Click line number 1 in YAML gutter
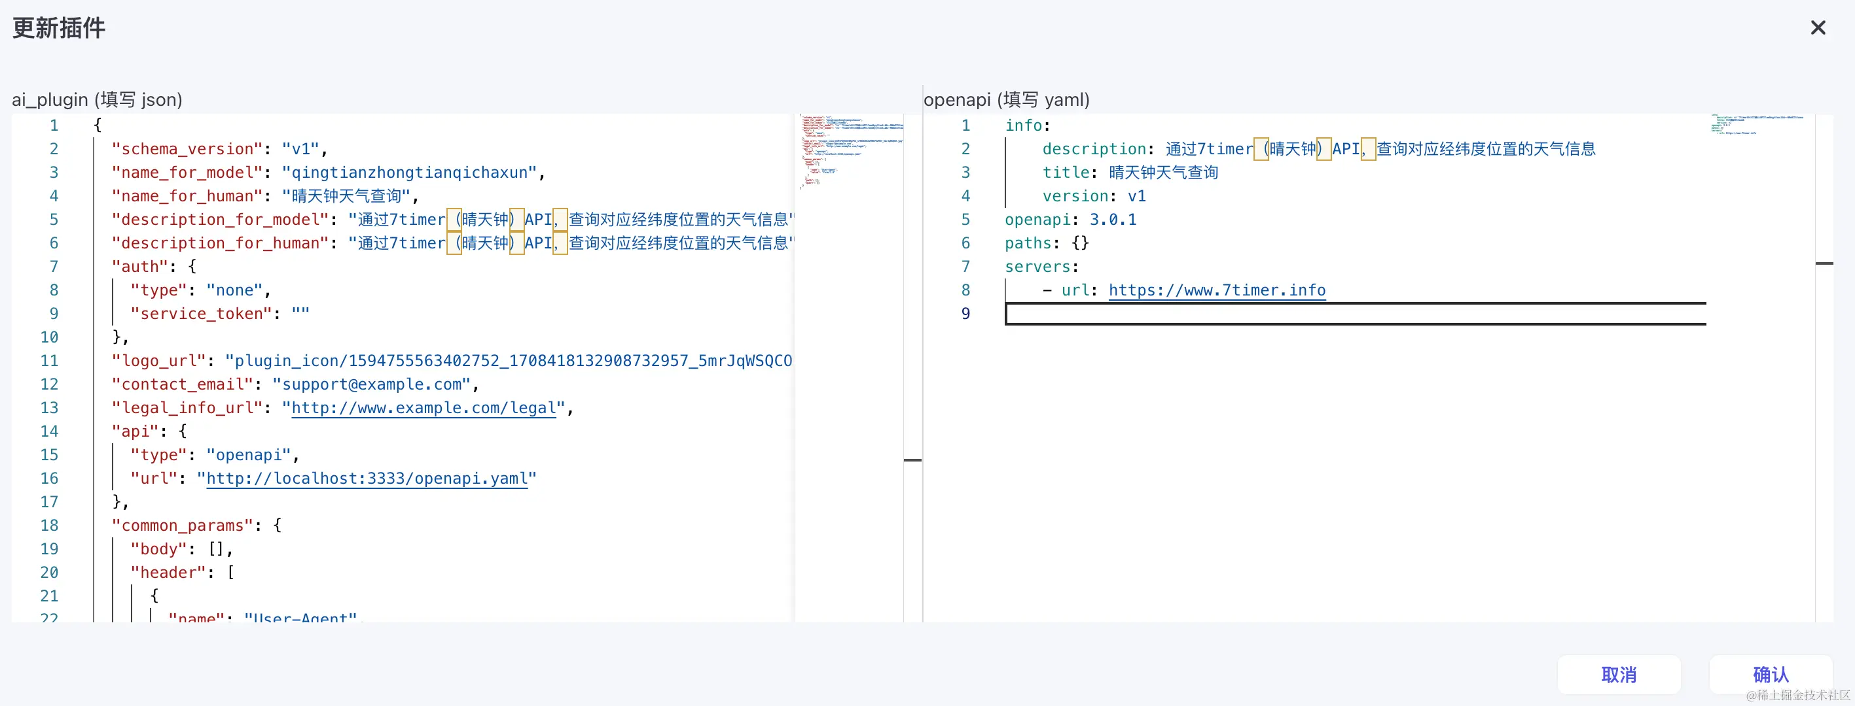1855x706 pixels. pyautogui.click(x=965, y=125)
